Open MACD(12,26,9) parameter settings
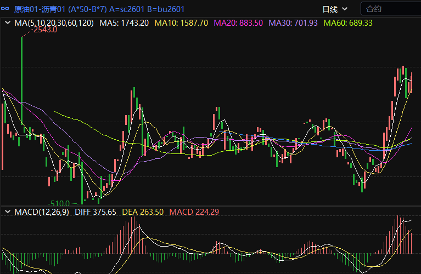The image size is (421, 274). (x=42, y=212)
